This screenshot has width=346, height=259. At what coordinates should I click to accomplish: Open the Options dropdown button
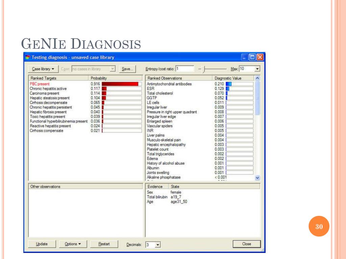(73, 244)
